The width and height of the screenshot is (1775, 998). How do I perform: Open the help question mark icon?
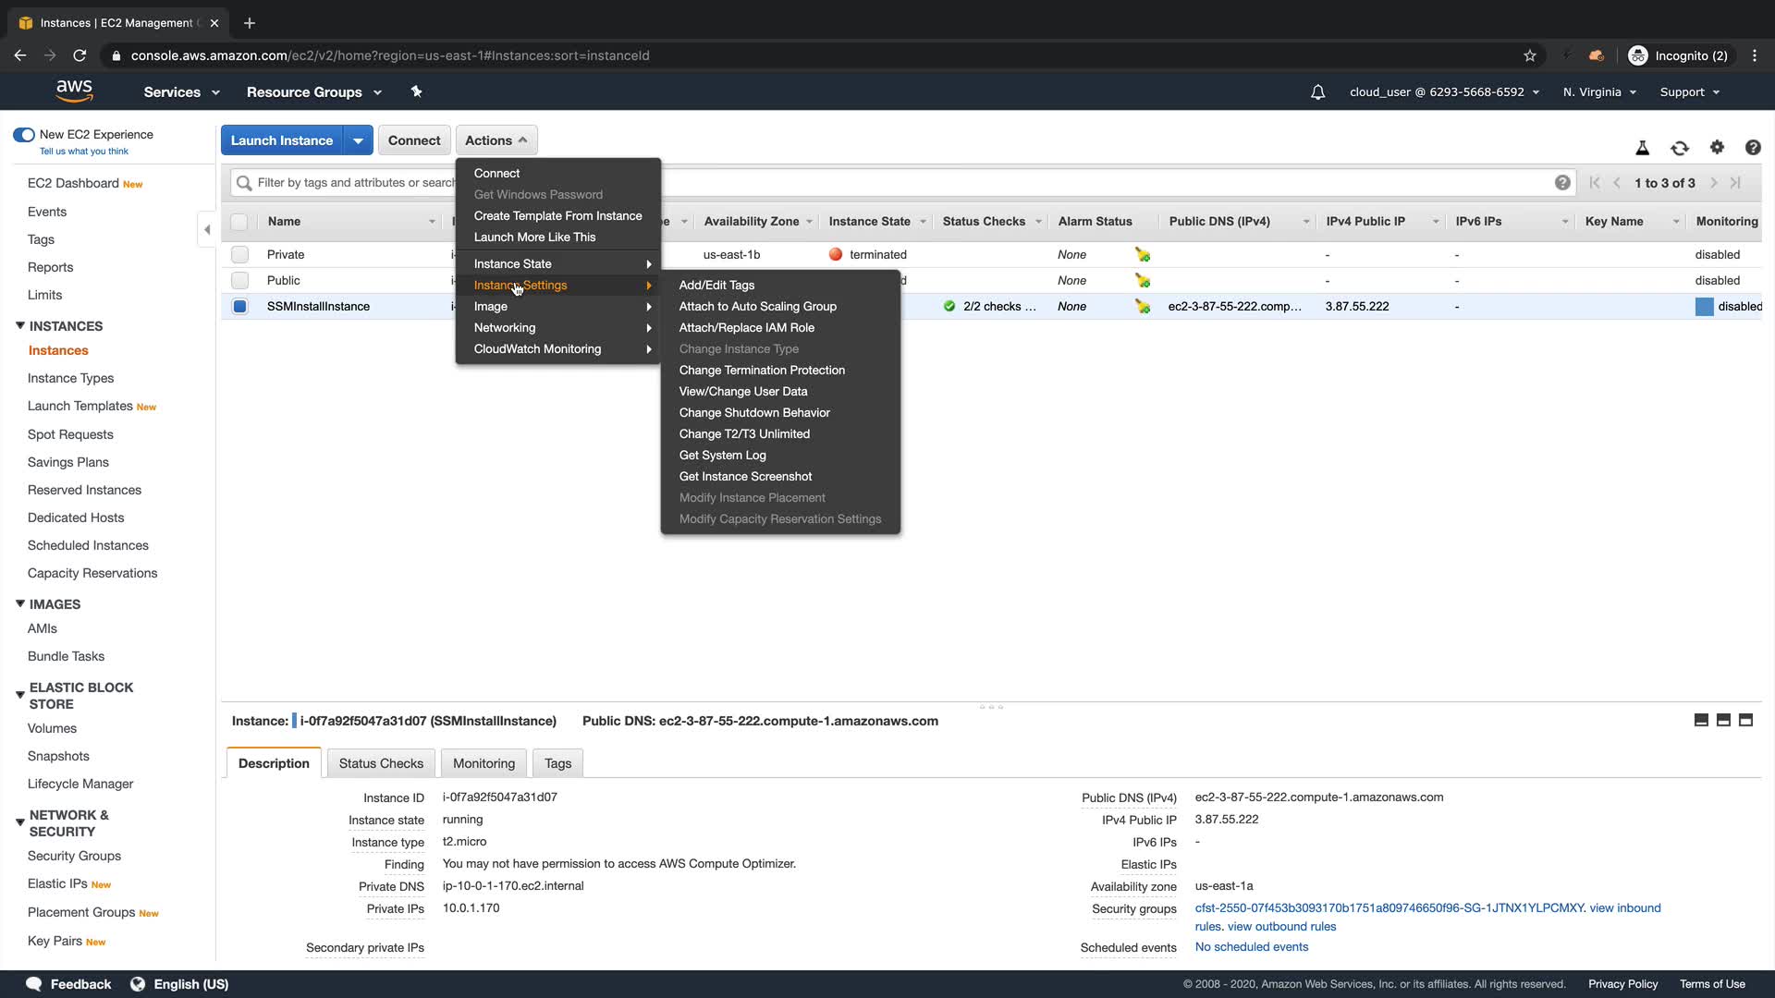(x=1752, y=148)
